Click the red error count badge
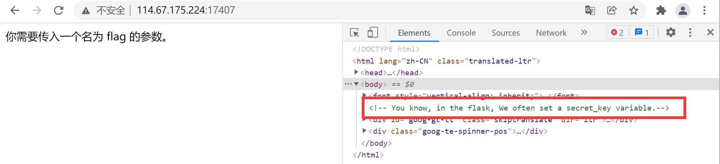 pyautogui.click(x=617, y=33)
